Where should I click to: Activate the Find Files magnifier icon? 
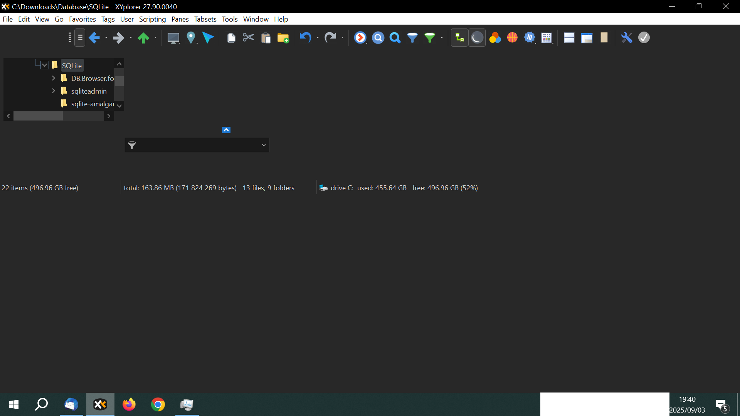coord(378,37)
